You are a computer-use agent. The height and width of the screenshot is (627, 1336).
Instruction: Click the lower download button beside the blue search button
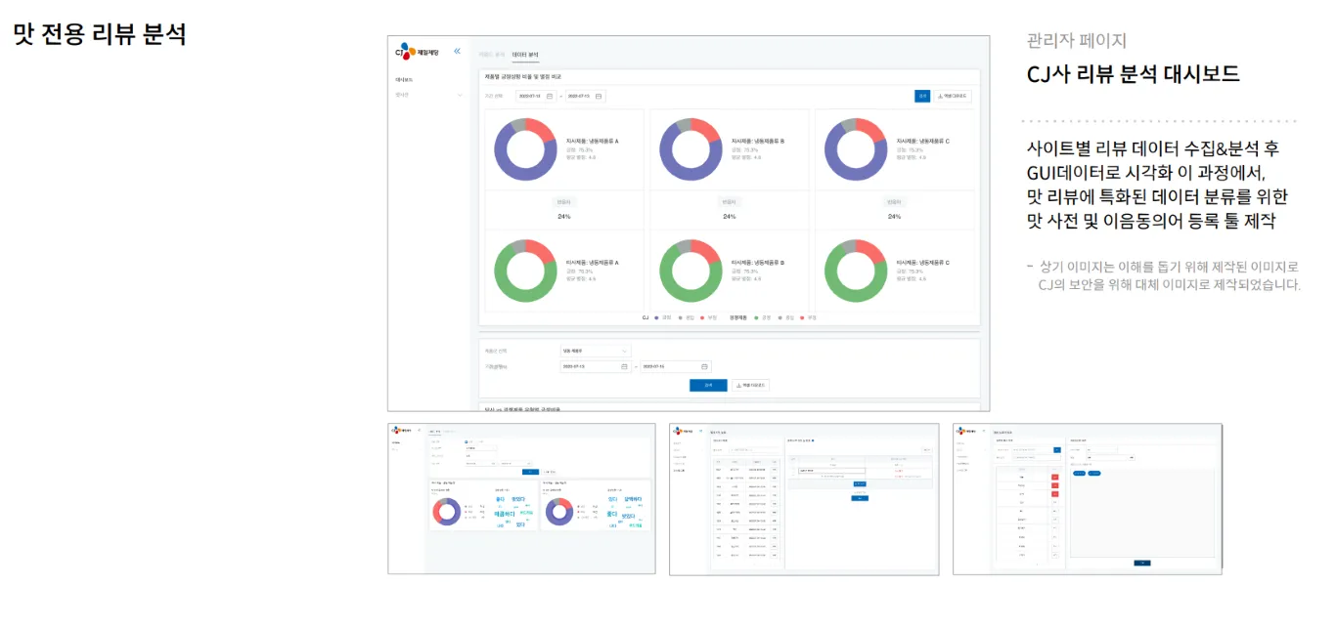tap(750, 386)
